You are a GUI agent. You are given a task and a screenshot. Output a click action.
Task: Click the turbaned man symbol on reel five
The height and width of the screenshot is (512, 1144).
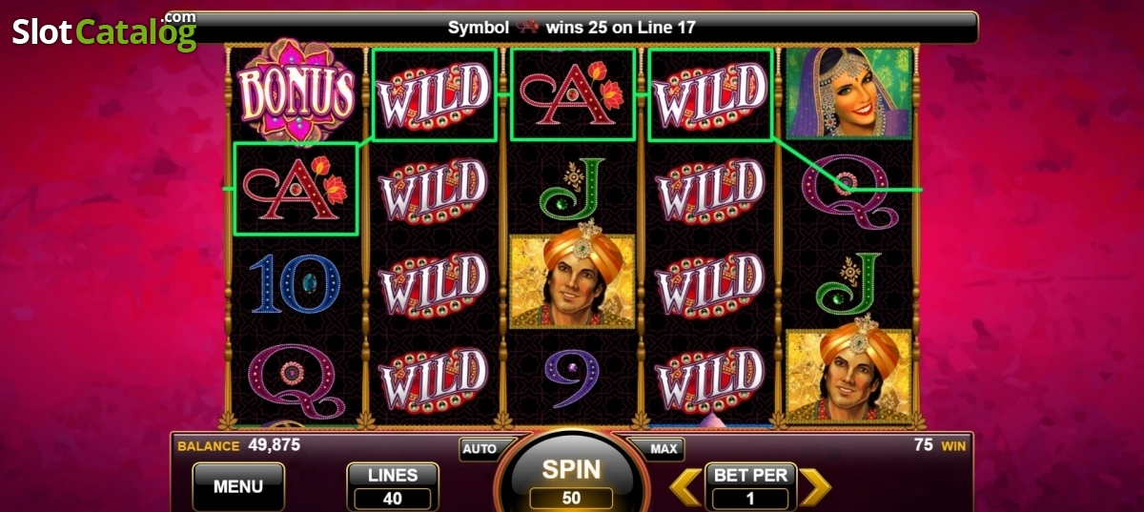pyautogui.click(x=848, y=376)
